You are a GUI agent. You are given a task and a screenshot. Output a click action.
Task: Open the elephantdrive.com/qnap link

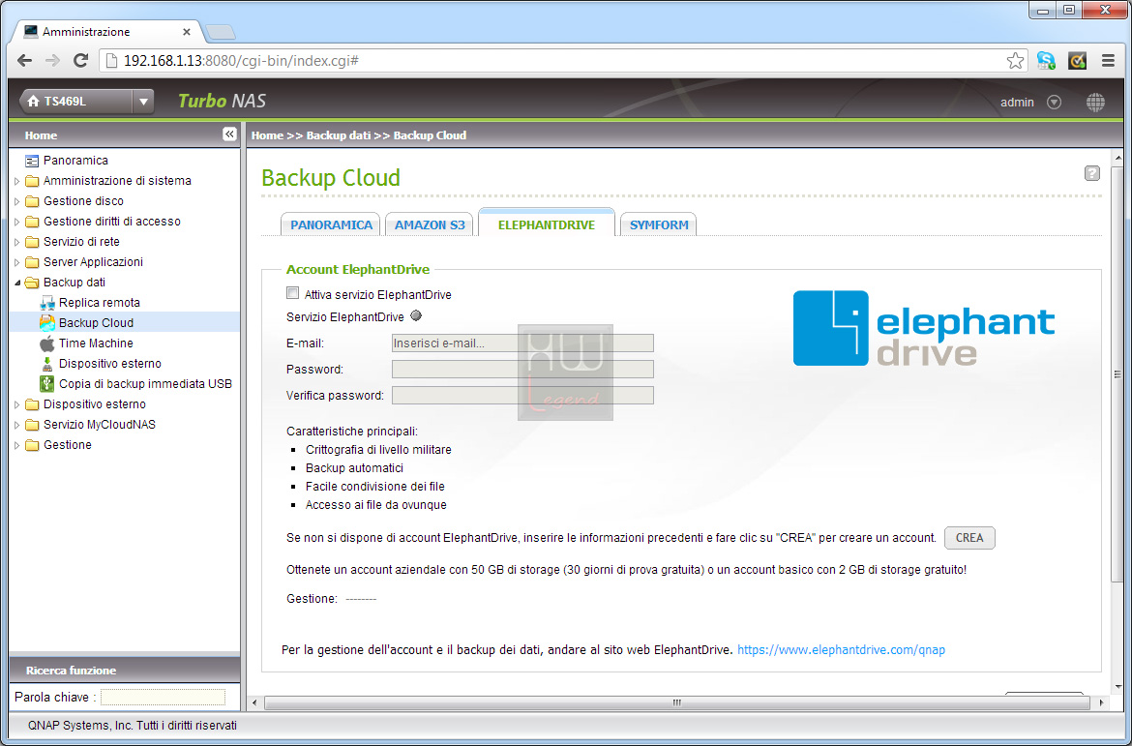[841, 650]
